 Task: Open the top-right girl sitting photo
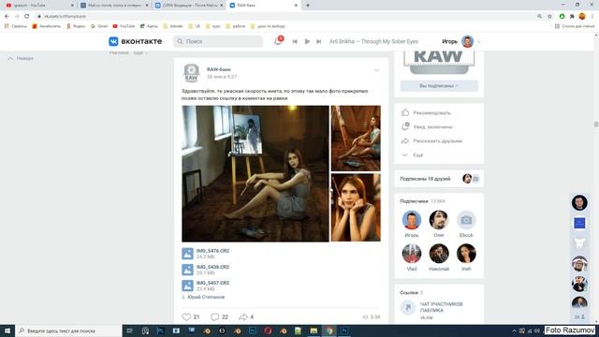pyautogui.click(x=356, y=139)
